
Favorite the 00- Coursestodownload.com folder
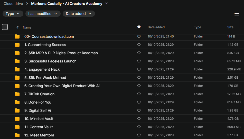click(139, 36)
